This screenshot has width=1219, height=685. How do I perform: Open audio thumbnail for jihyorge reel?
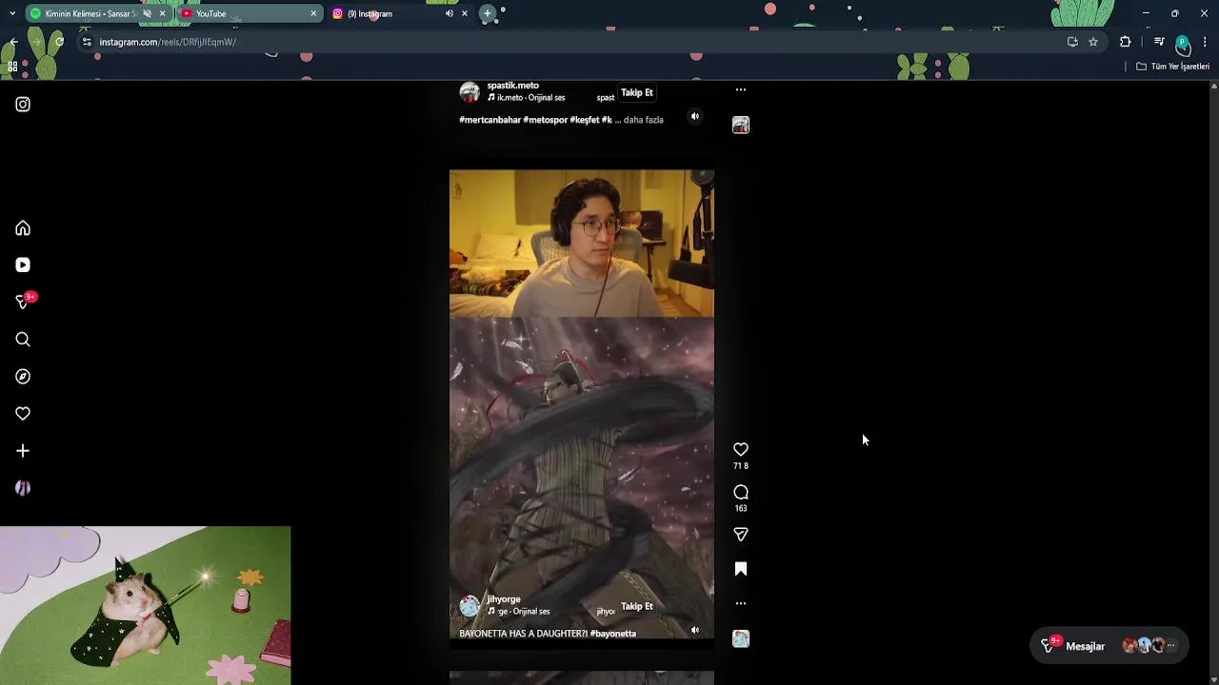point(741,638)
